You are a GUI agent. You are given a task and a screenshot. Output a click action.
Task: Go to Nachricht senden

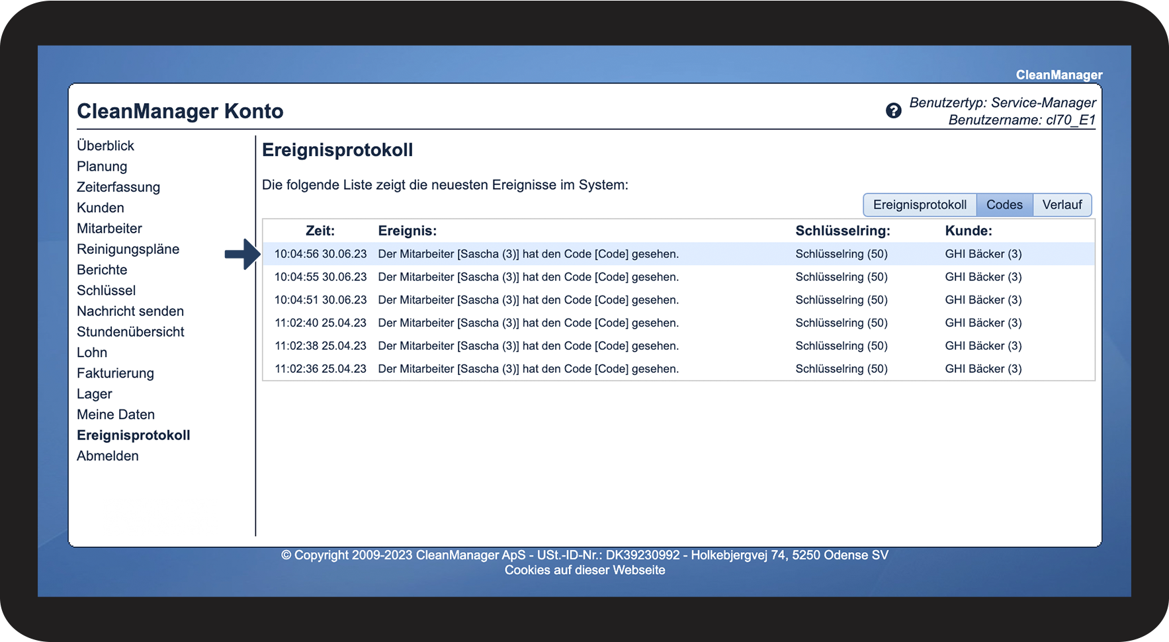[x=130, y=311]
